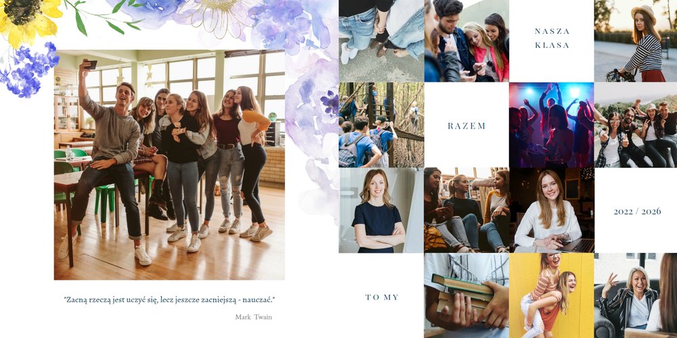Click the Mark Twain quote text
The image size is (677, 338).
pos(169,299)
